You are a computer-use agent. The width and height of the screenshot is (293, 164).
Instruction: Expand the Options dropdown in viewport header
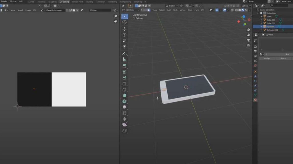[x=246, y=6]
